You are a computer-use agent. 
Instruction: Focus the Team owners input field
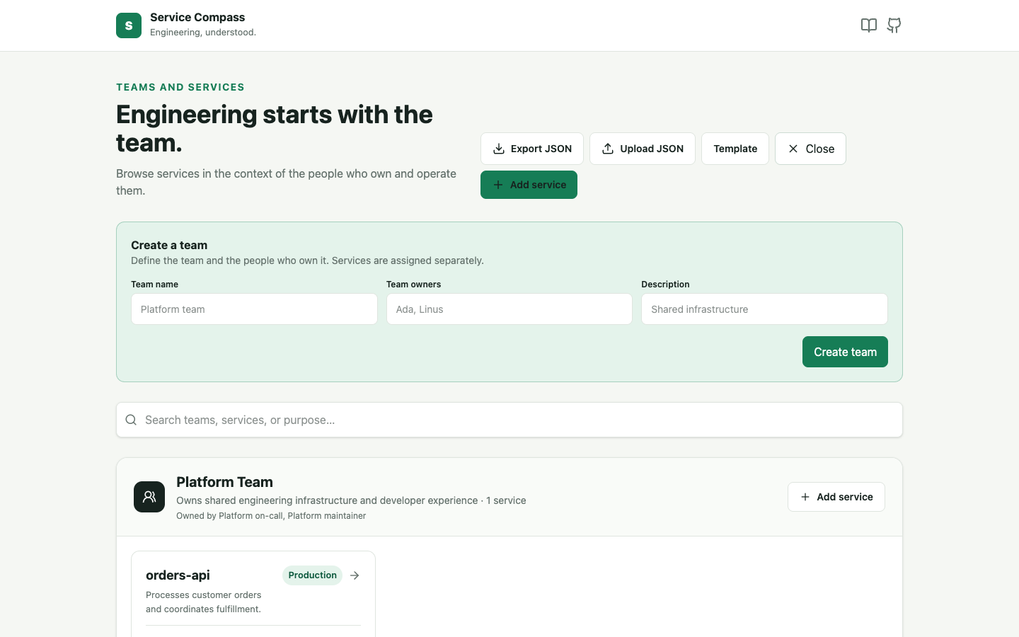(x=509, y=309)
